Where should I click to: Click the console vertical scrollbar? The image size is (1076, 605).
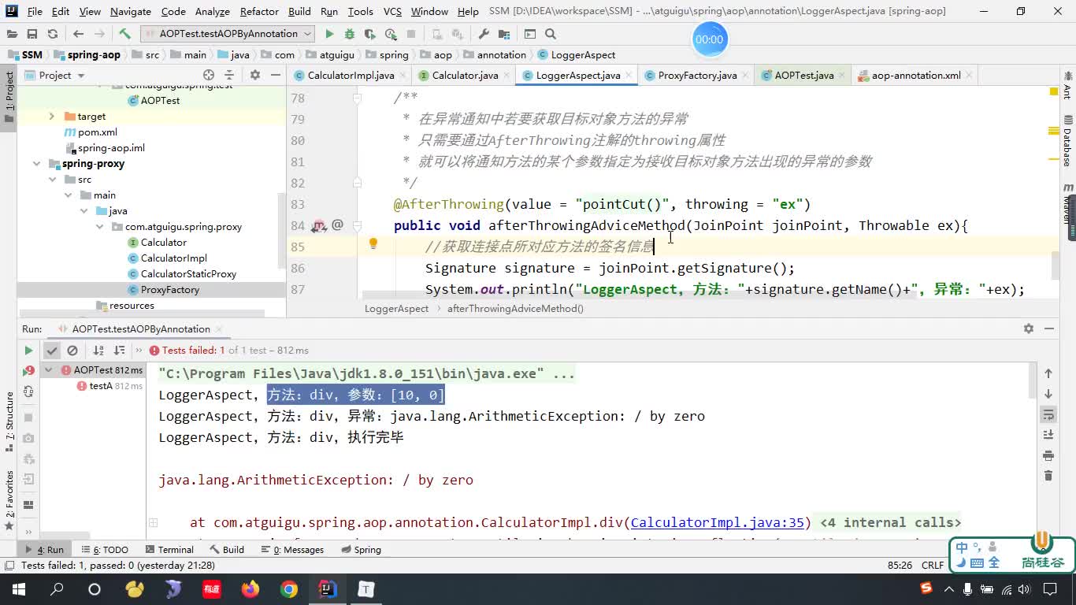[1032, 380]
